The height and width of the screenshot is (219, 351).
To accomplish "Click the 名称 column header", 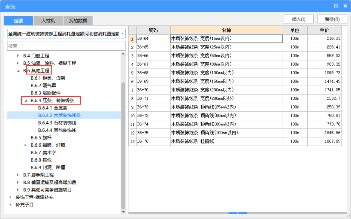I will [x=226, y=30].
